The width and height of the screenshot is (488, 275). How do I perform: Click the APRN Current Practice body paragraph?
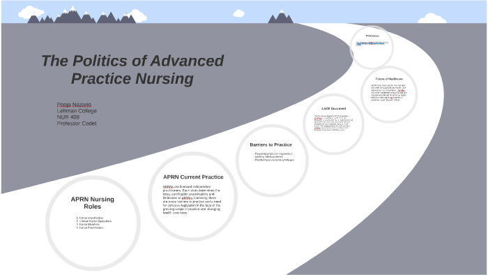(x=192, y=200)
